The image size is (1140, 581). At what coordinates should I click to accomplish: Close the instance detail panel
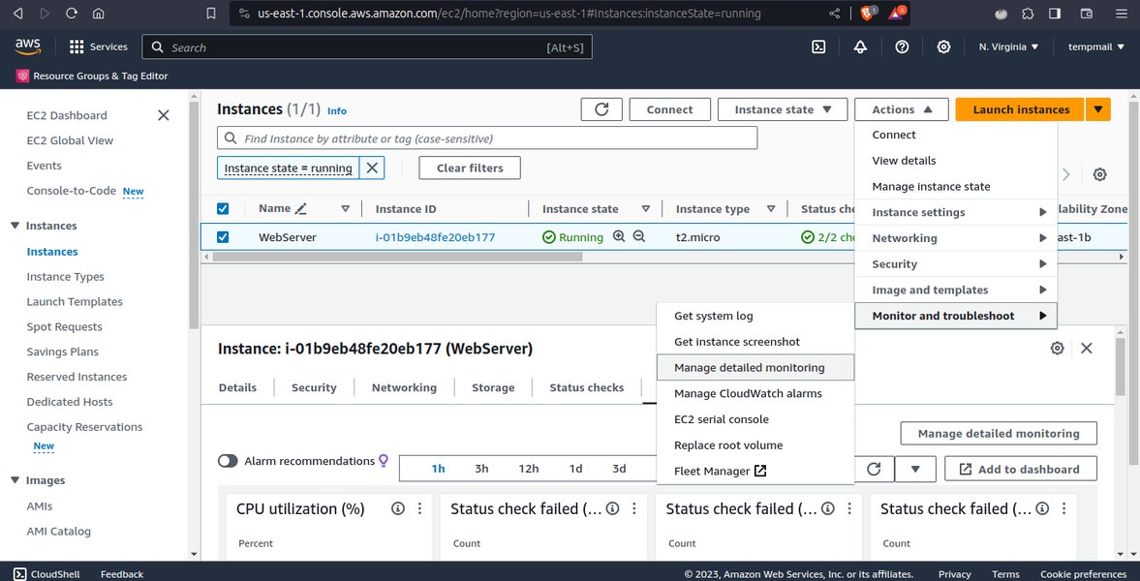[1086, 349]
